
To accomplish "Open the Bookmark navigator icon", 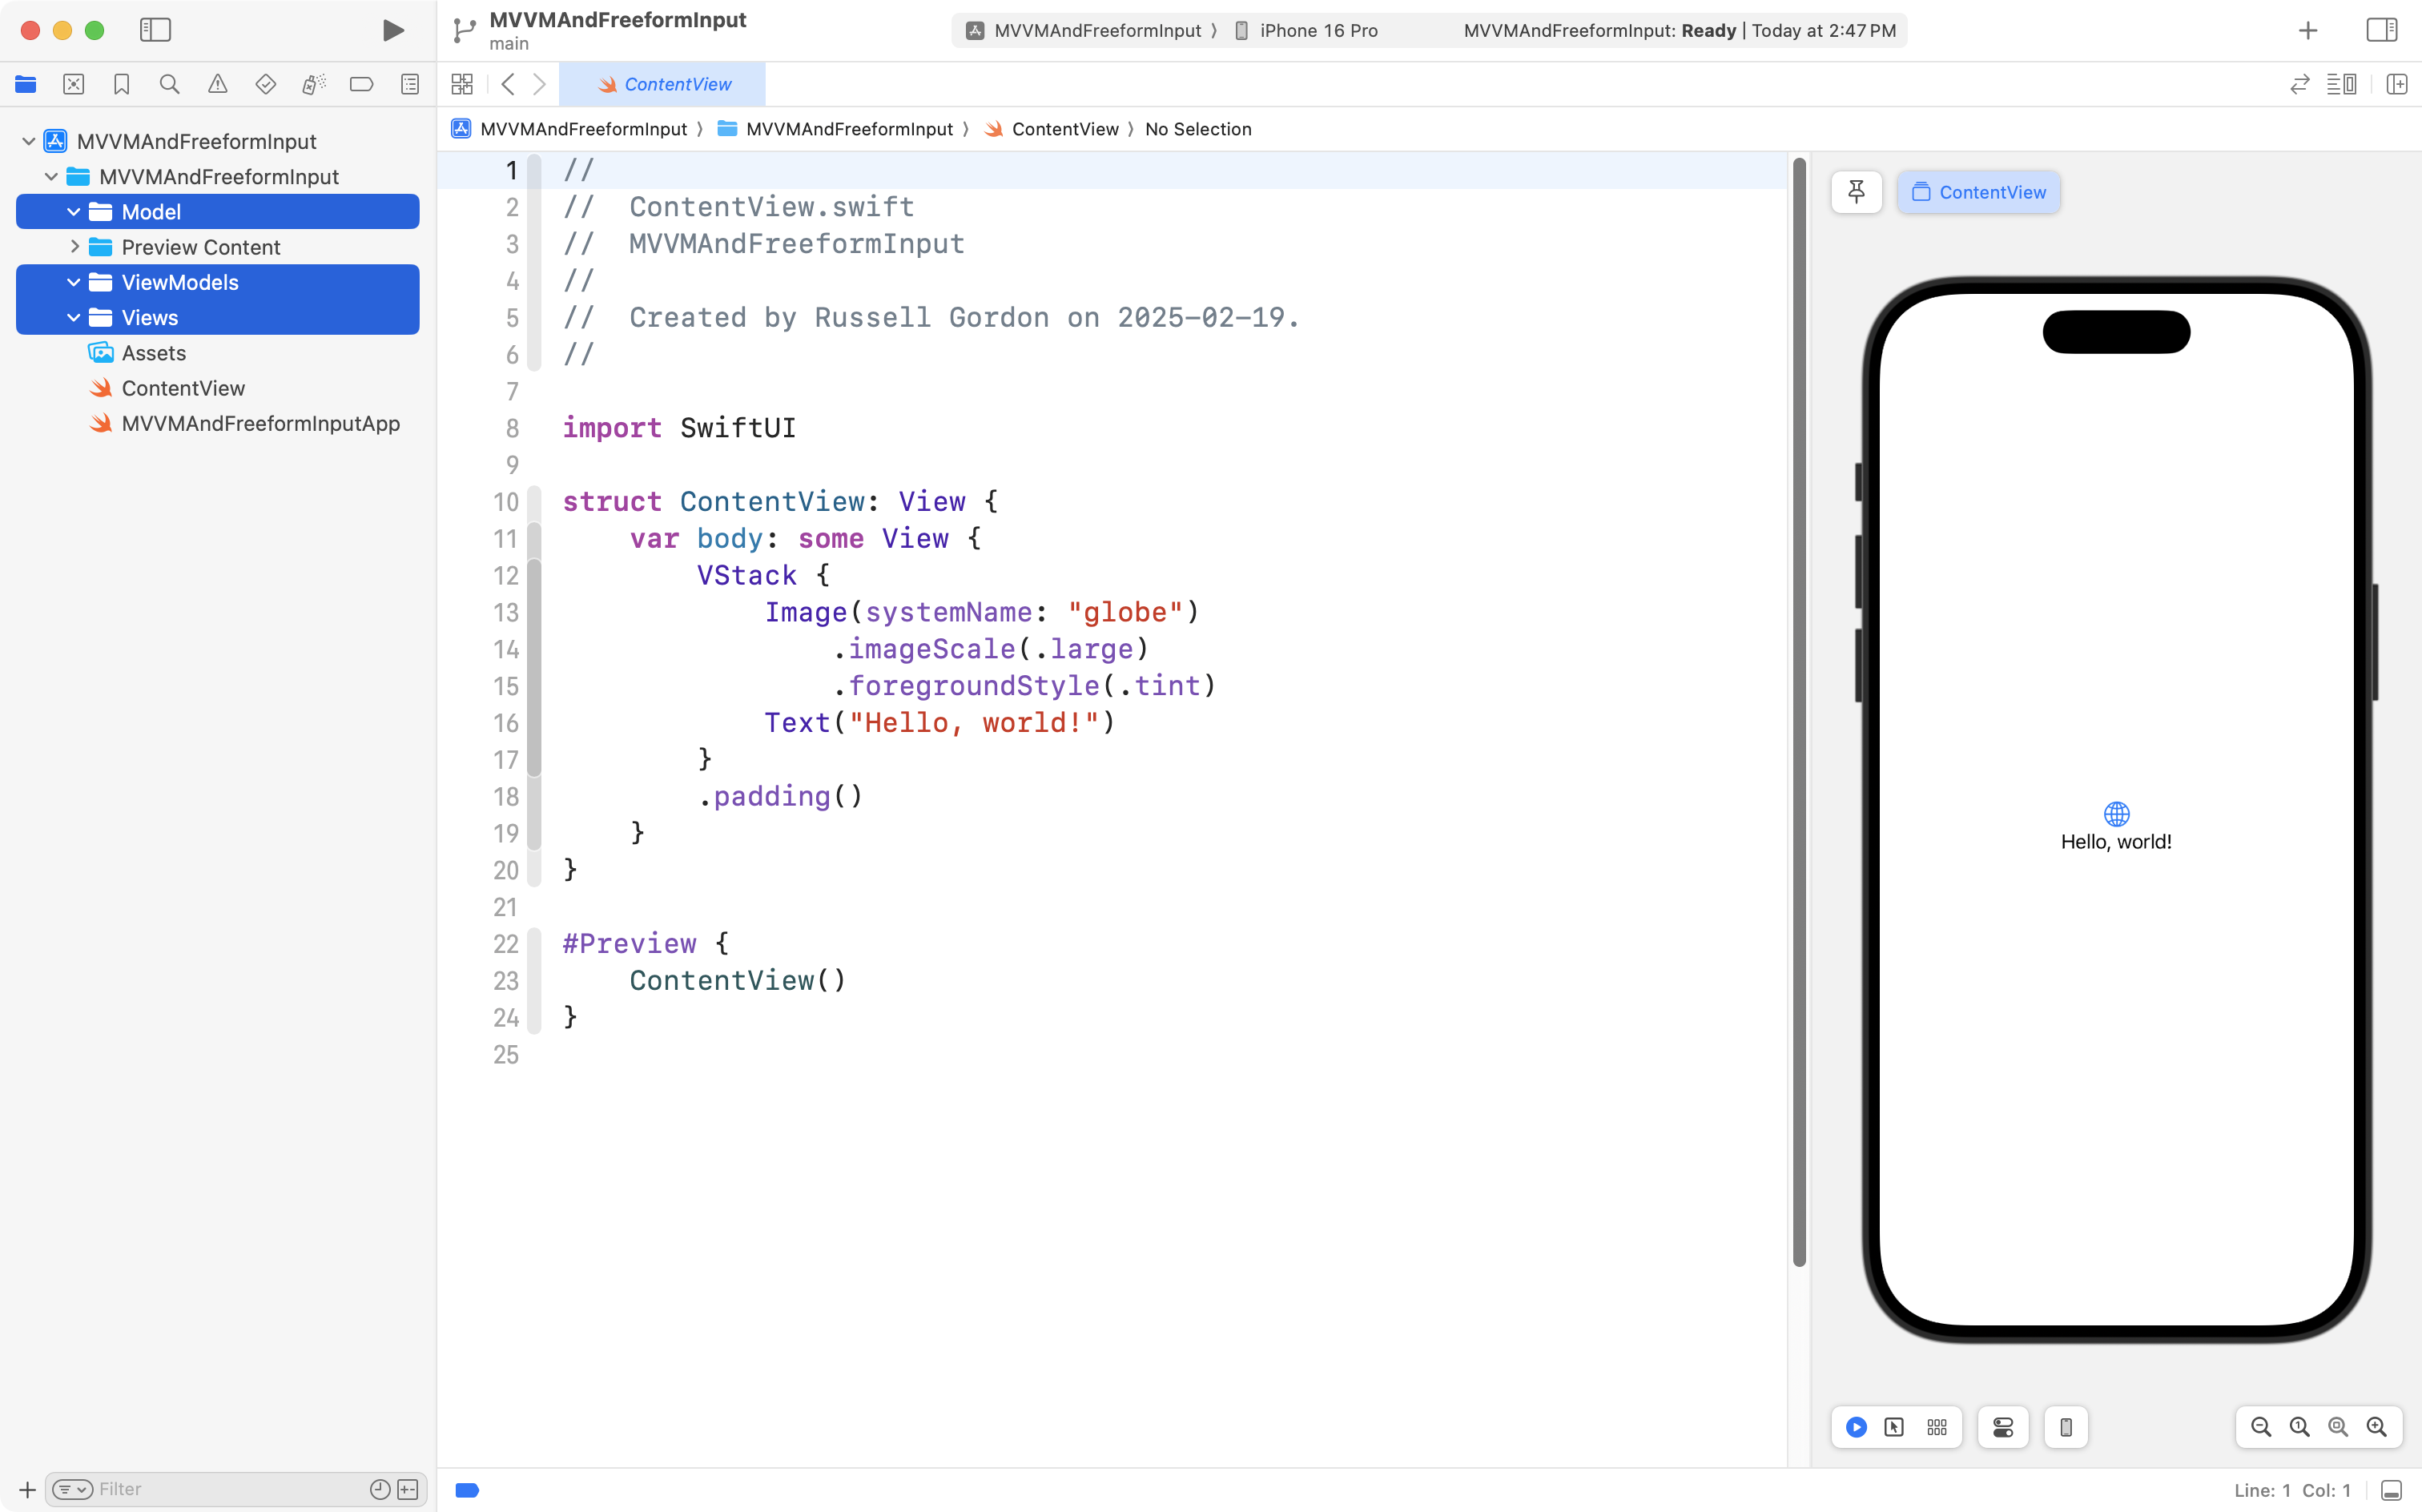I will (x=121, y=84).
